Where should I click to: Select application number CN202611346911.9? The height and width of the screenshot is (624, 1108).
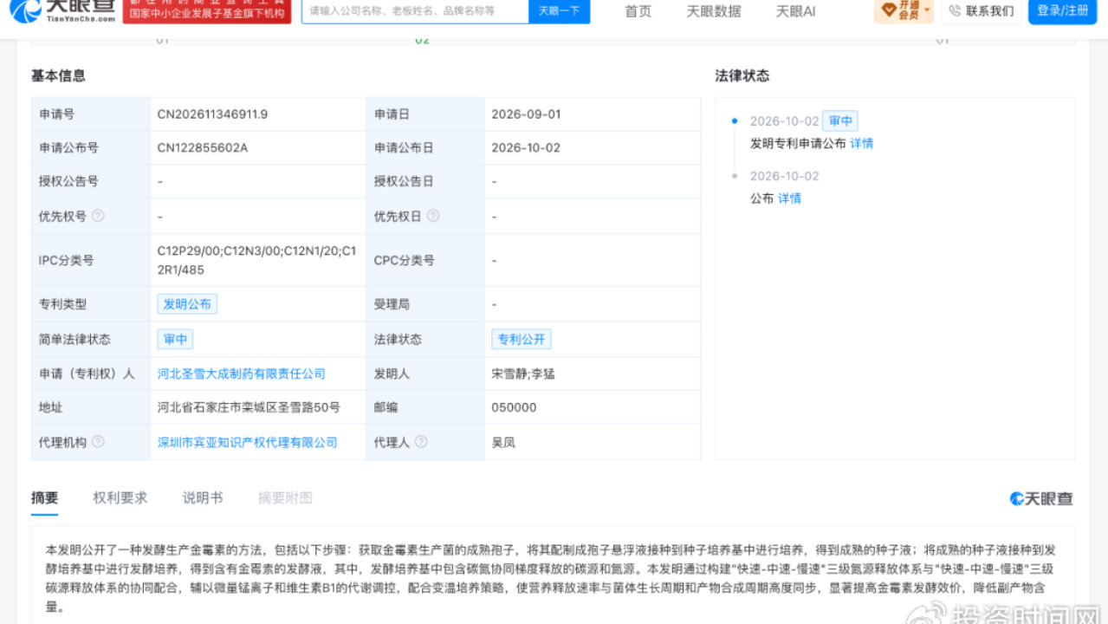pyautogui.click(x=212, y=114)
